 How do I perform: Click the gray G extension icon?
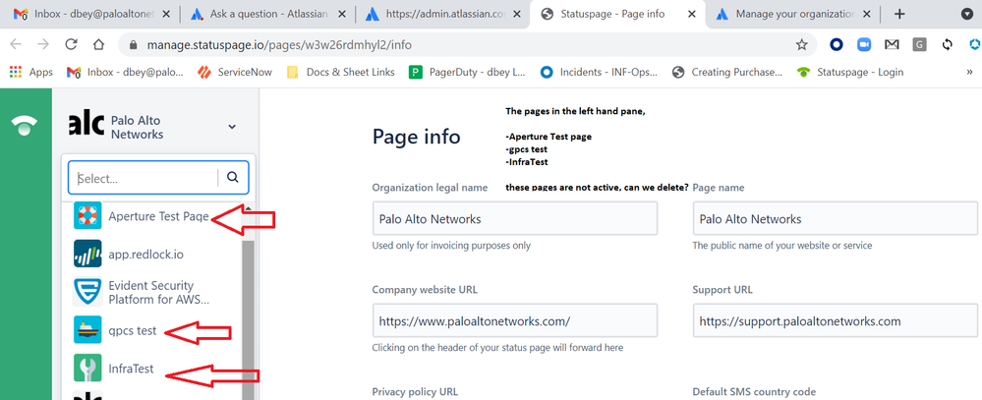(919, 44)
